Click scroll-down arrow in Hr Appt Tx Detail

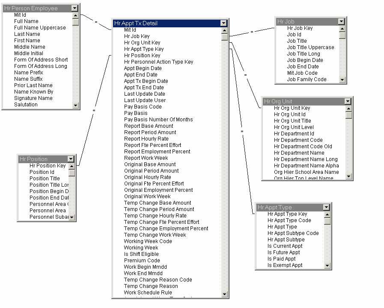[225, 294]
